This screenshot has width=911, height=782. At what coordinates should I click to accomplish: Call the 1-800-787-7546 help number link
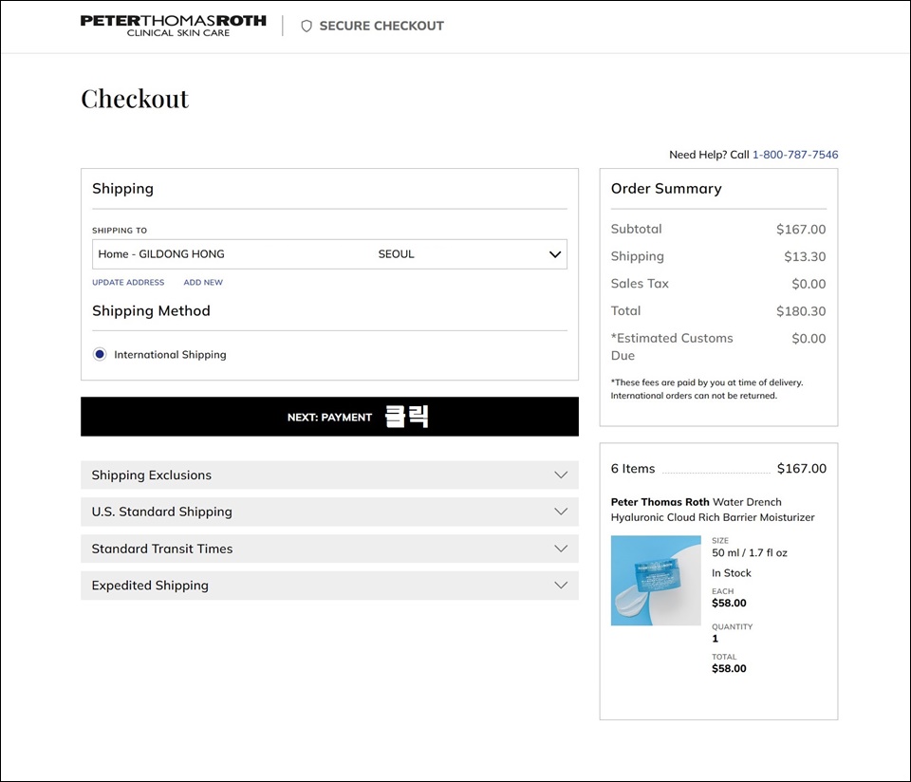coord(795,155)
